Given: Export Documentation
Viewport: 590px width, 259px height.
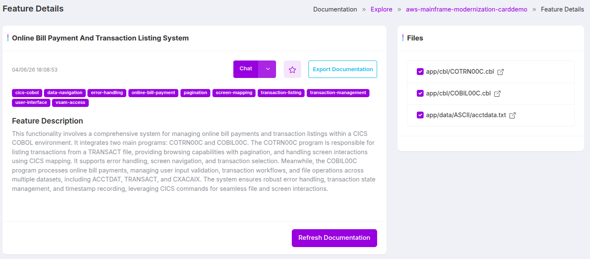Looking at the screenshot, I should pos(343,69).
